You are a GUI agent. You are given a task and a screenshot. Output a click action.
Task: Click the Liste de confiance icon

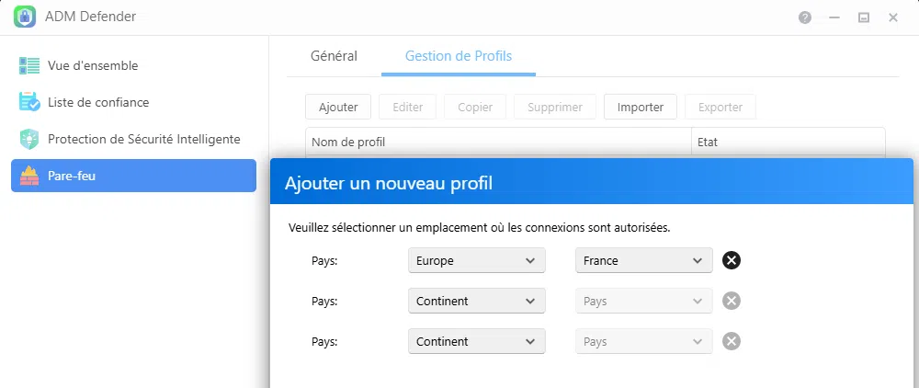click(29, 102)
